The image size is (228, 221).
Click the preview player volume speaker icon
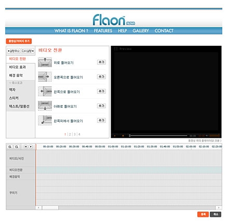(x=207, y=136)
